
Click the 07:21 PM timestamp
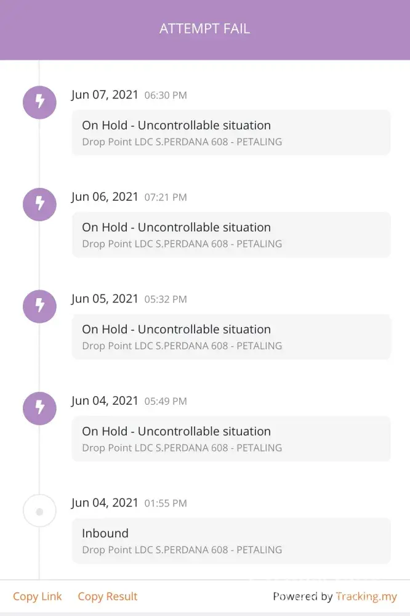[x=166, y=198]
